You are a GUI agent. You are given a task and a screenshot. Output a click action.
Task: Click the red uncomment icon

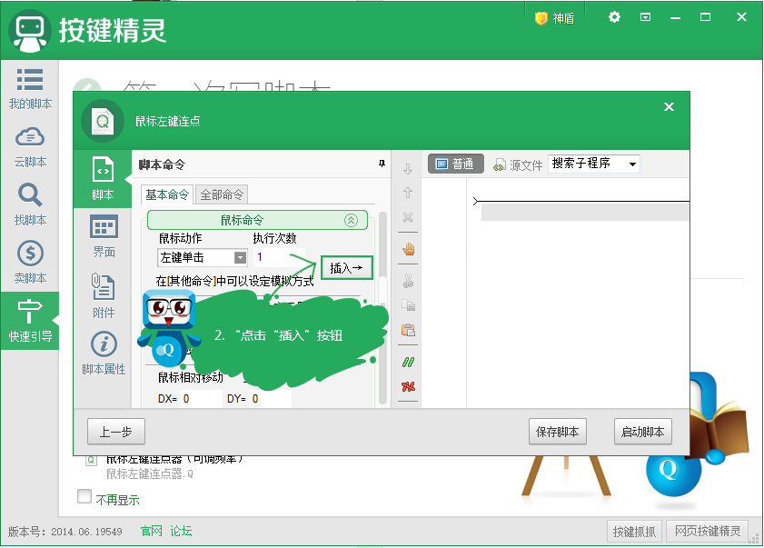(408, 387)
